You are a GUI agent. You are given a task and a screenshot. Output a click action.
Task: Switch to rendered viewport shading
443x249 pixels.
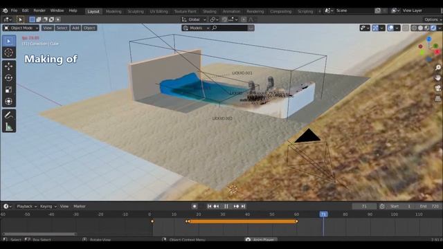pyautogui.click(x=433, y=28)
